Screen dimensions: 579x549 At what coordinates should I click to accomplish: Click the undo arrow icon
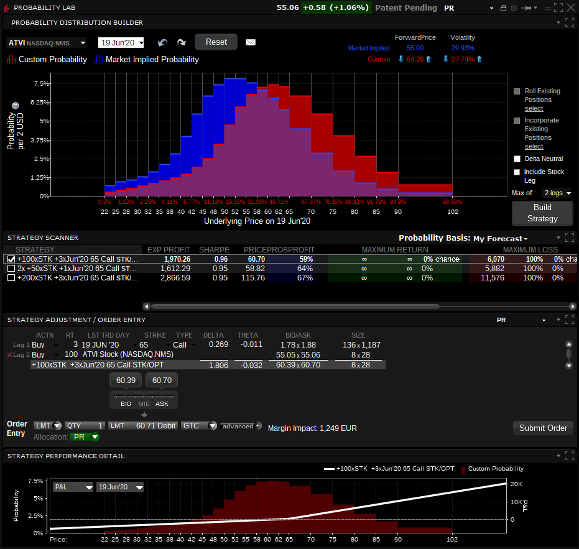(162, 42)
